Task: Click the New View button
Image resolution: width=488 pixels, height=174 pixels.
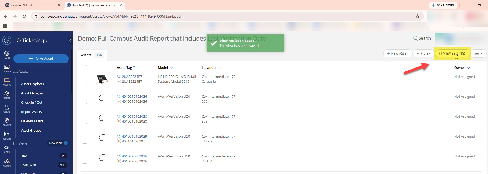Action: tap(58, 143)
